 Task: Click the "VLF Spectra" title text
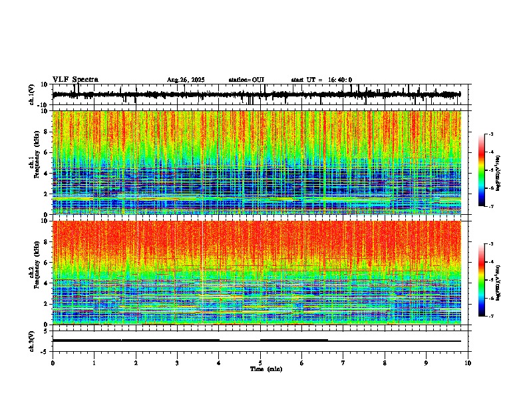pos(75,80)
